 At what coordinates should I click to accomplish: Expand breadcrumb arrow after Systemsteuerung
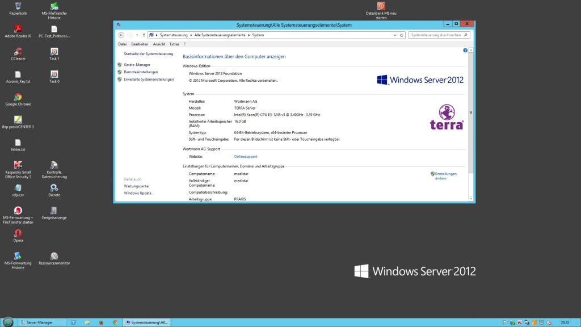point(191,35)
